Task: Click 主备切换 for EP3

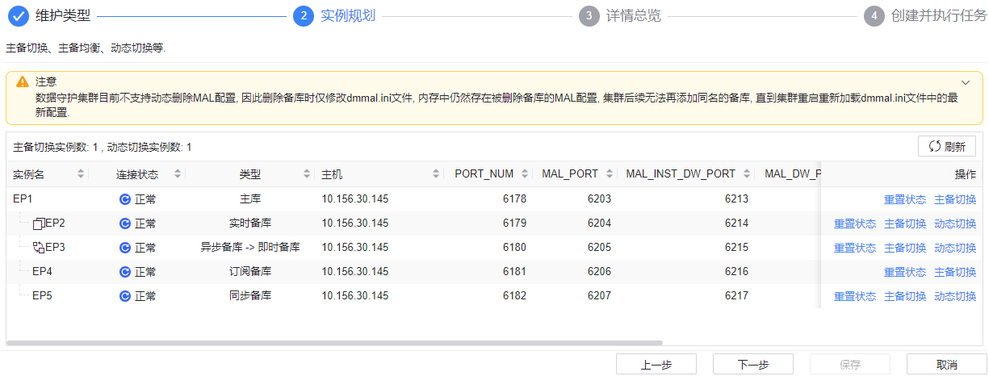Action: (905, 248)
